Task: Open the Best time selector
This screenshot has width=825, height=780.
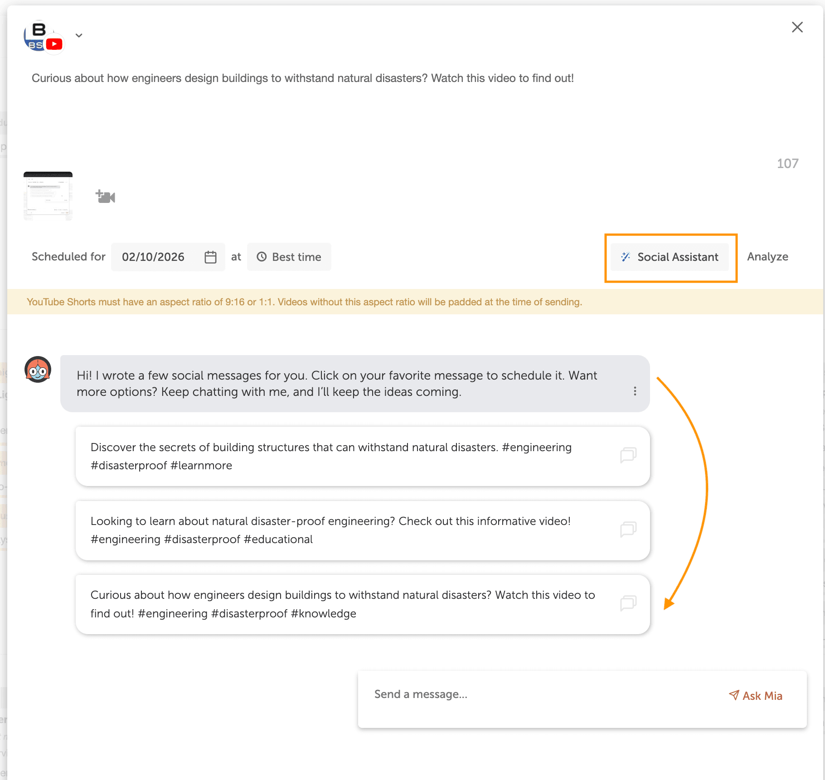Action: 289,257
